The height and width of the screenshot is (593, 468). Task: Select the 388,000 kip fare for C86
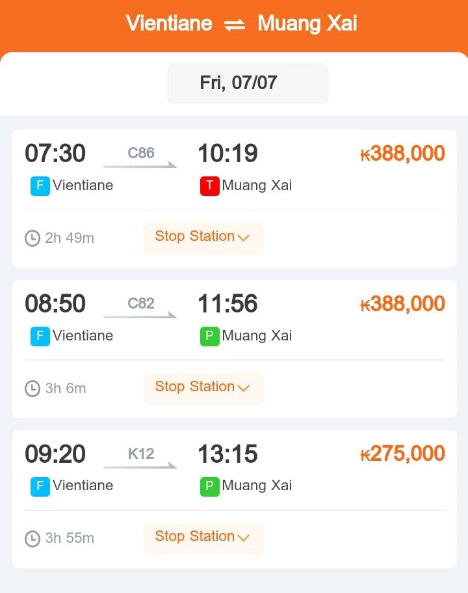(402, 154)
